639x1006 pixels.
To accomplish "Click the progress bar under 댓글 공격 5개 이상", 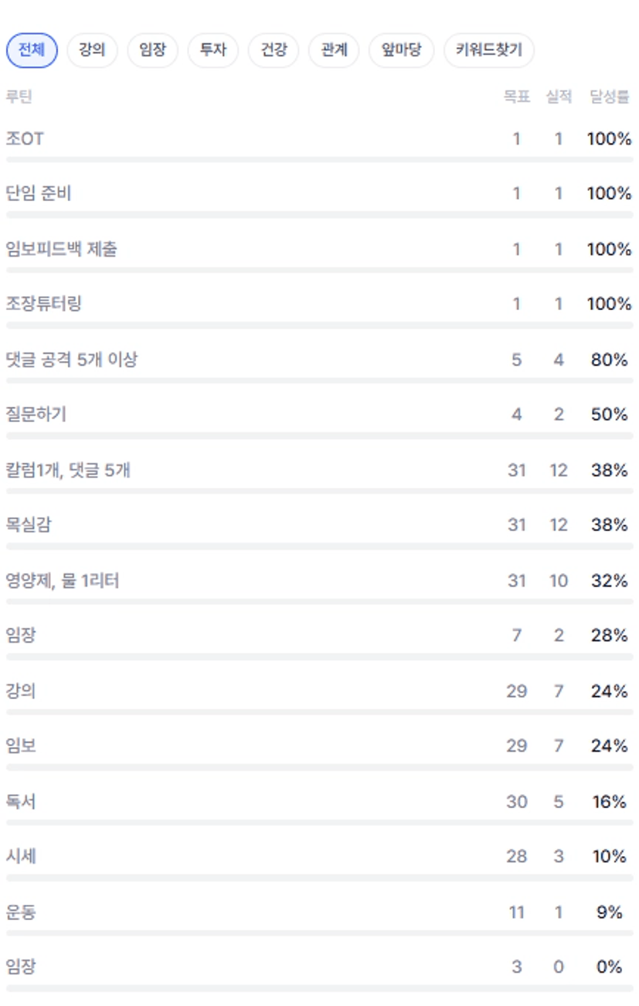I will click(x=319, y=380).
